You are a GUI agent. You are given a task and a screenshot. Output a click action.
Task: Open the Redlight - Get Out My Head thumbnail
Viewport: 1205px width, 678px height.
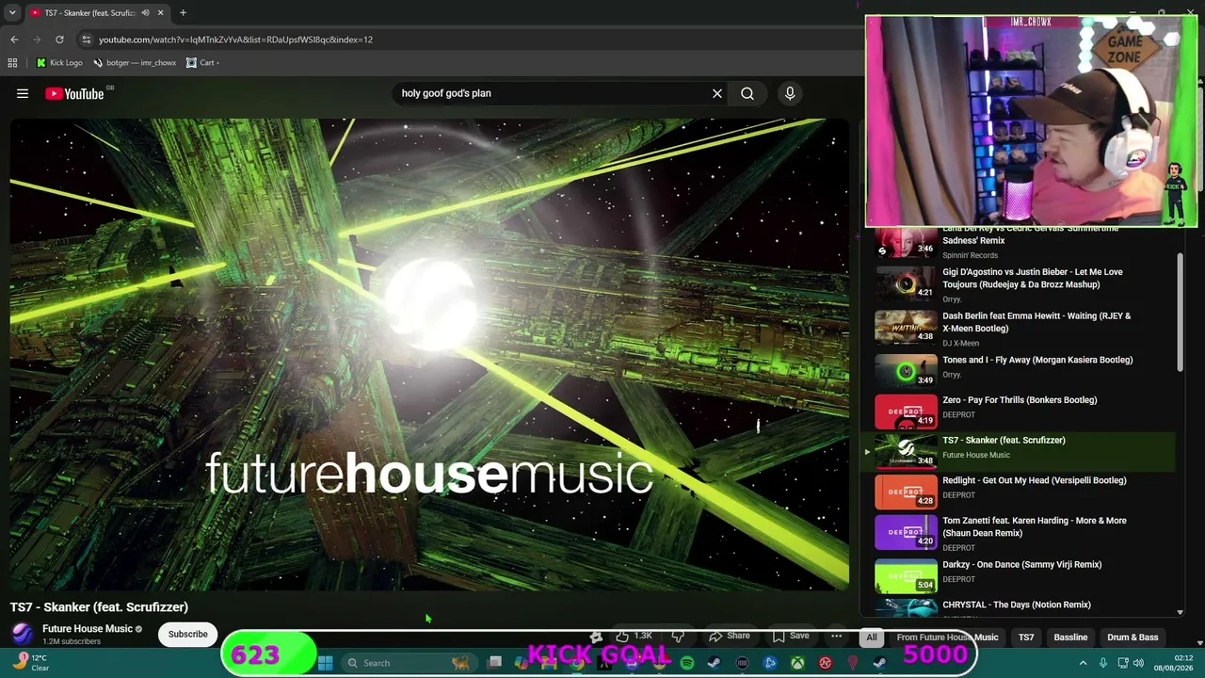(x=906, y=491)
